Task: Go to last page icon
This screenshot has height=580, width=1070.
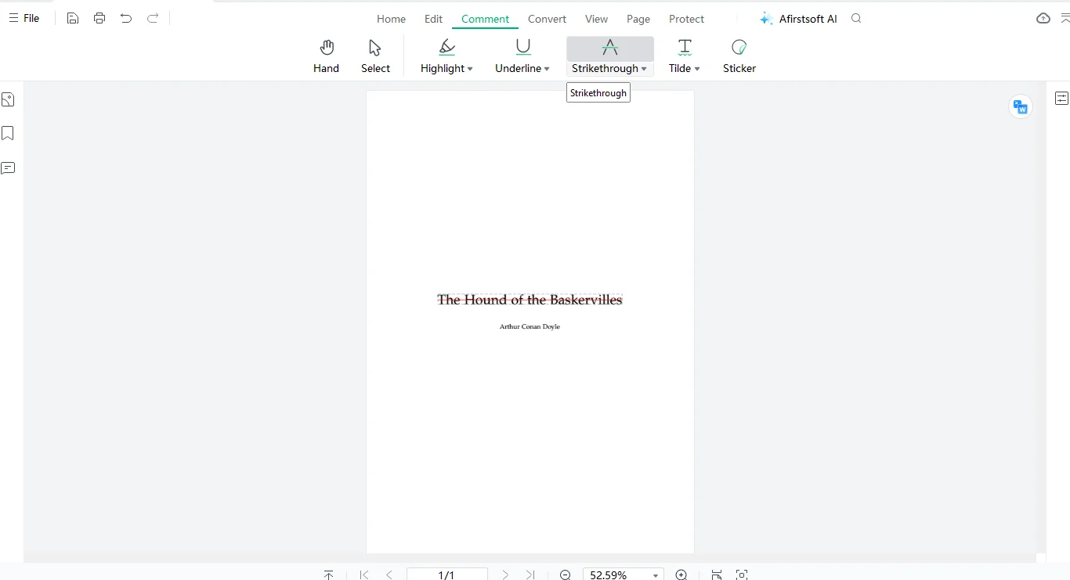Action: 530,575
